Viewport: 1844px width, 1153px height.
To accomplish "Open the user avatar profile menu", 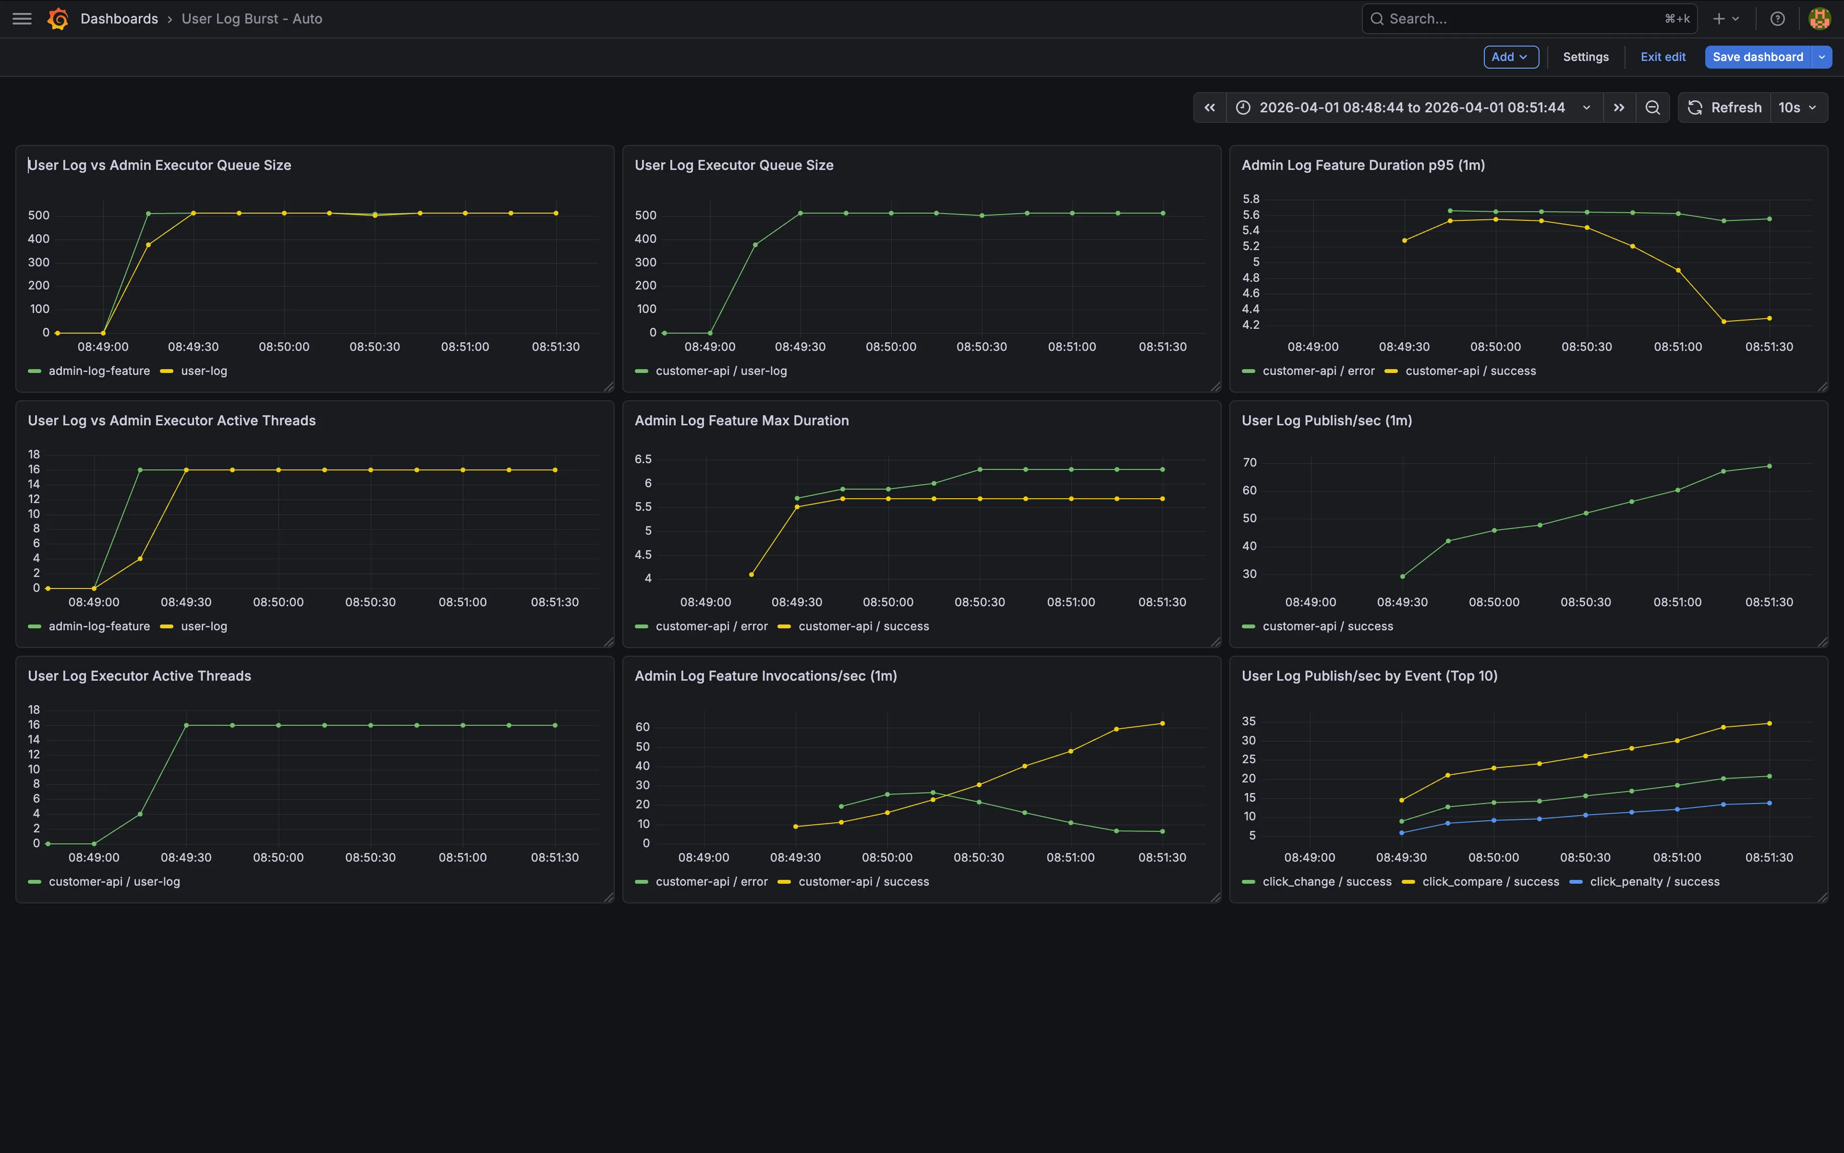I will [1819, 19].
